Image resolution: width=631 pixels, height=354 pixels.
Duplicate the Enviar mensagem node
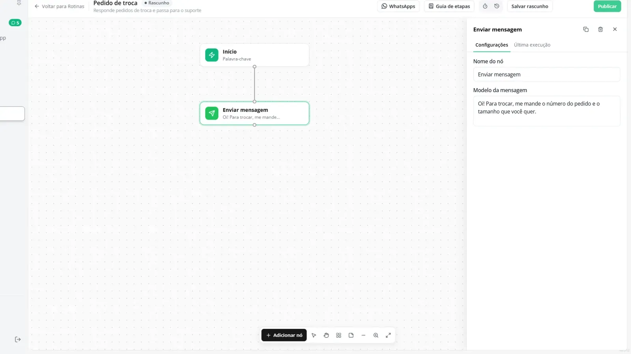click(x=586, y=29)
